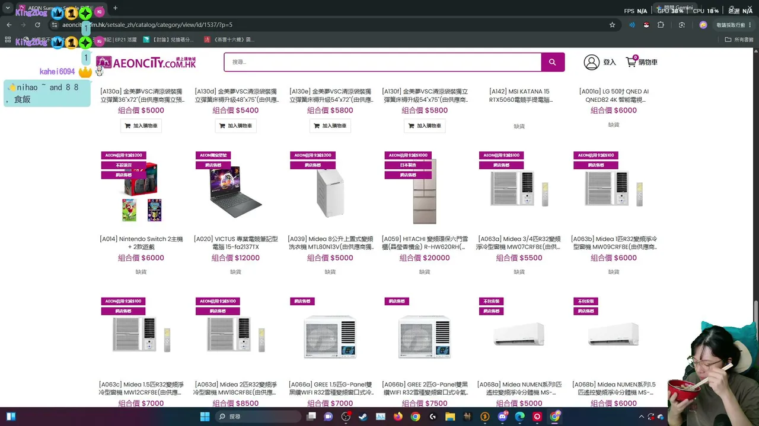
Task: Open the browser extensions puzzle icon
Action: click(661, 25)
